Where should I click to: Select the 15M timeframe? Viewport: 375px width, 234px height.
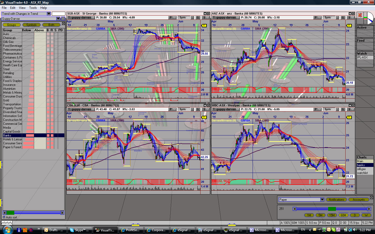332,215
